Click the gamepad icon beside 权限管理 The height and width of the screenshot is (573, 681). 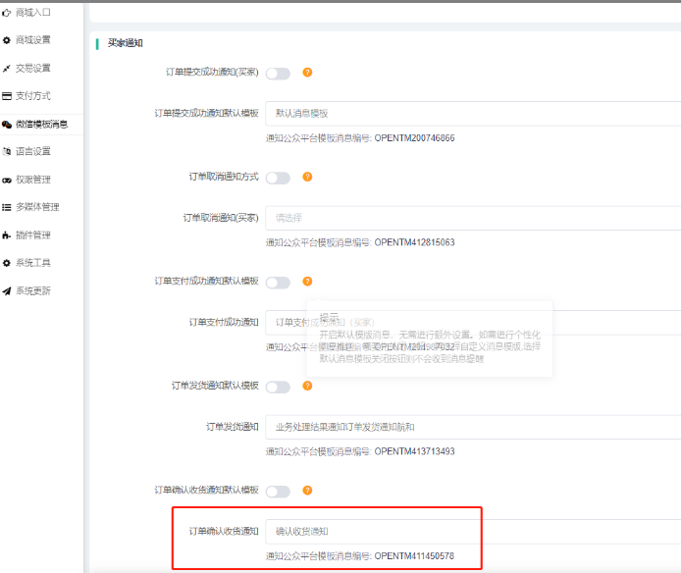point(7,180)
